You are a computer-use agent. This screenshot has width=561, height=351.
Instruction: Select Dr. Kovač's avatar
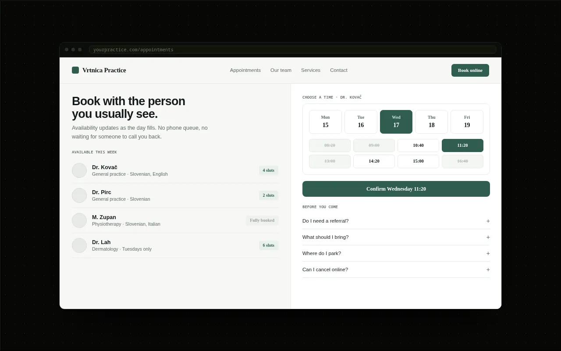tap(79, 170)
